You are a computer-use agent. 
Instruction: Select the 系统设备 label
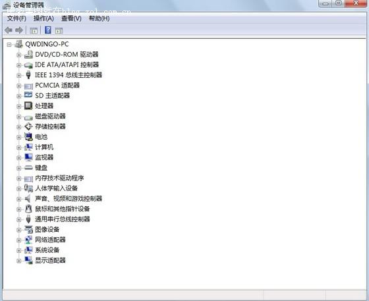(x=47, y=250)
